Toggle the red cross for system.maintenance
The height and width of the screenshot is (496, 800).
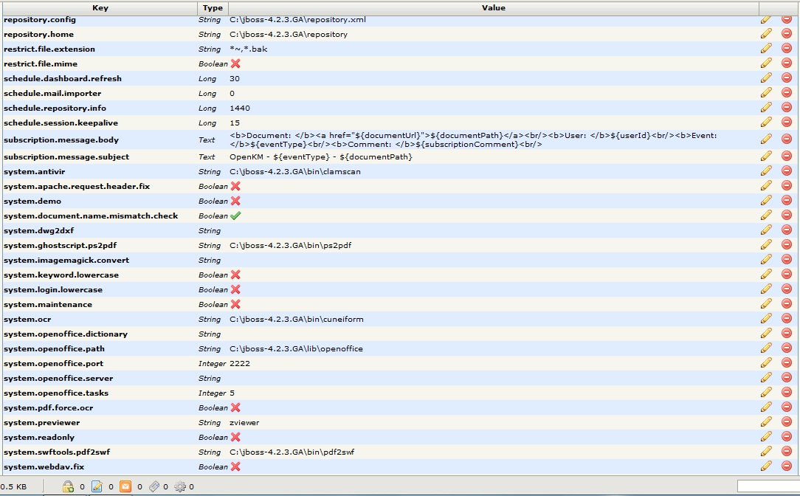click(237, 304)
